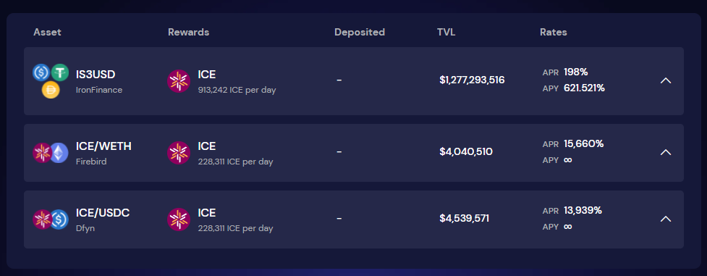Click the USDC icon in ICE/USDC pair

(59, 219)
